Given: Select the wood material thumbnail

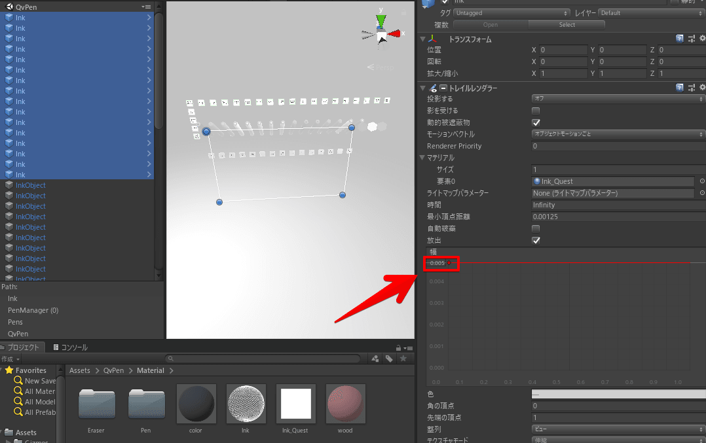Looking at the screenshot, I should click(345, 404).
